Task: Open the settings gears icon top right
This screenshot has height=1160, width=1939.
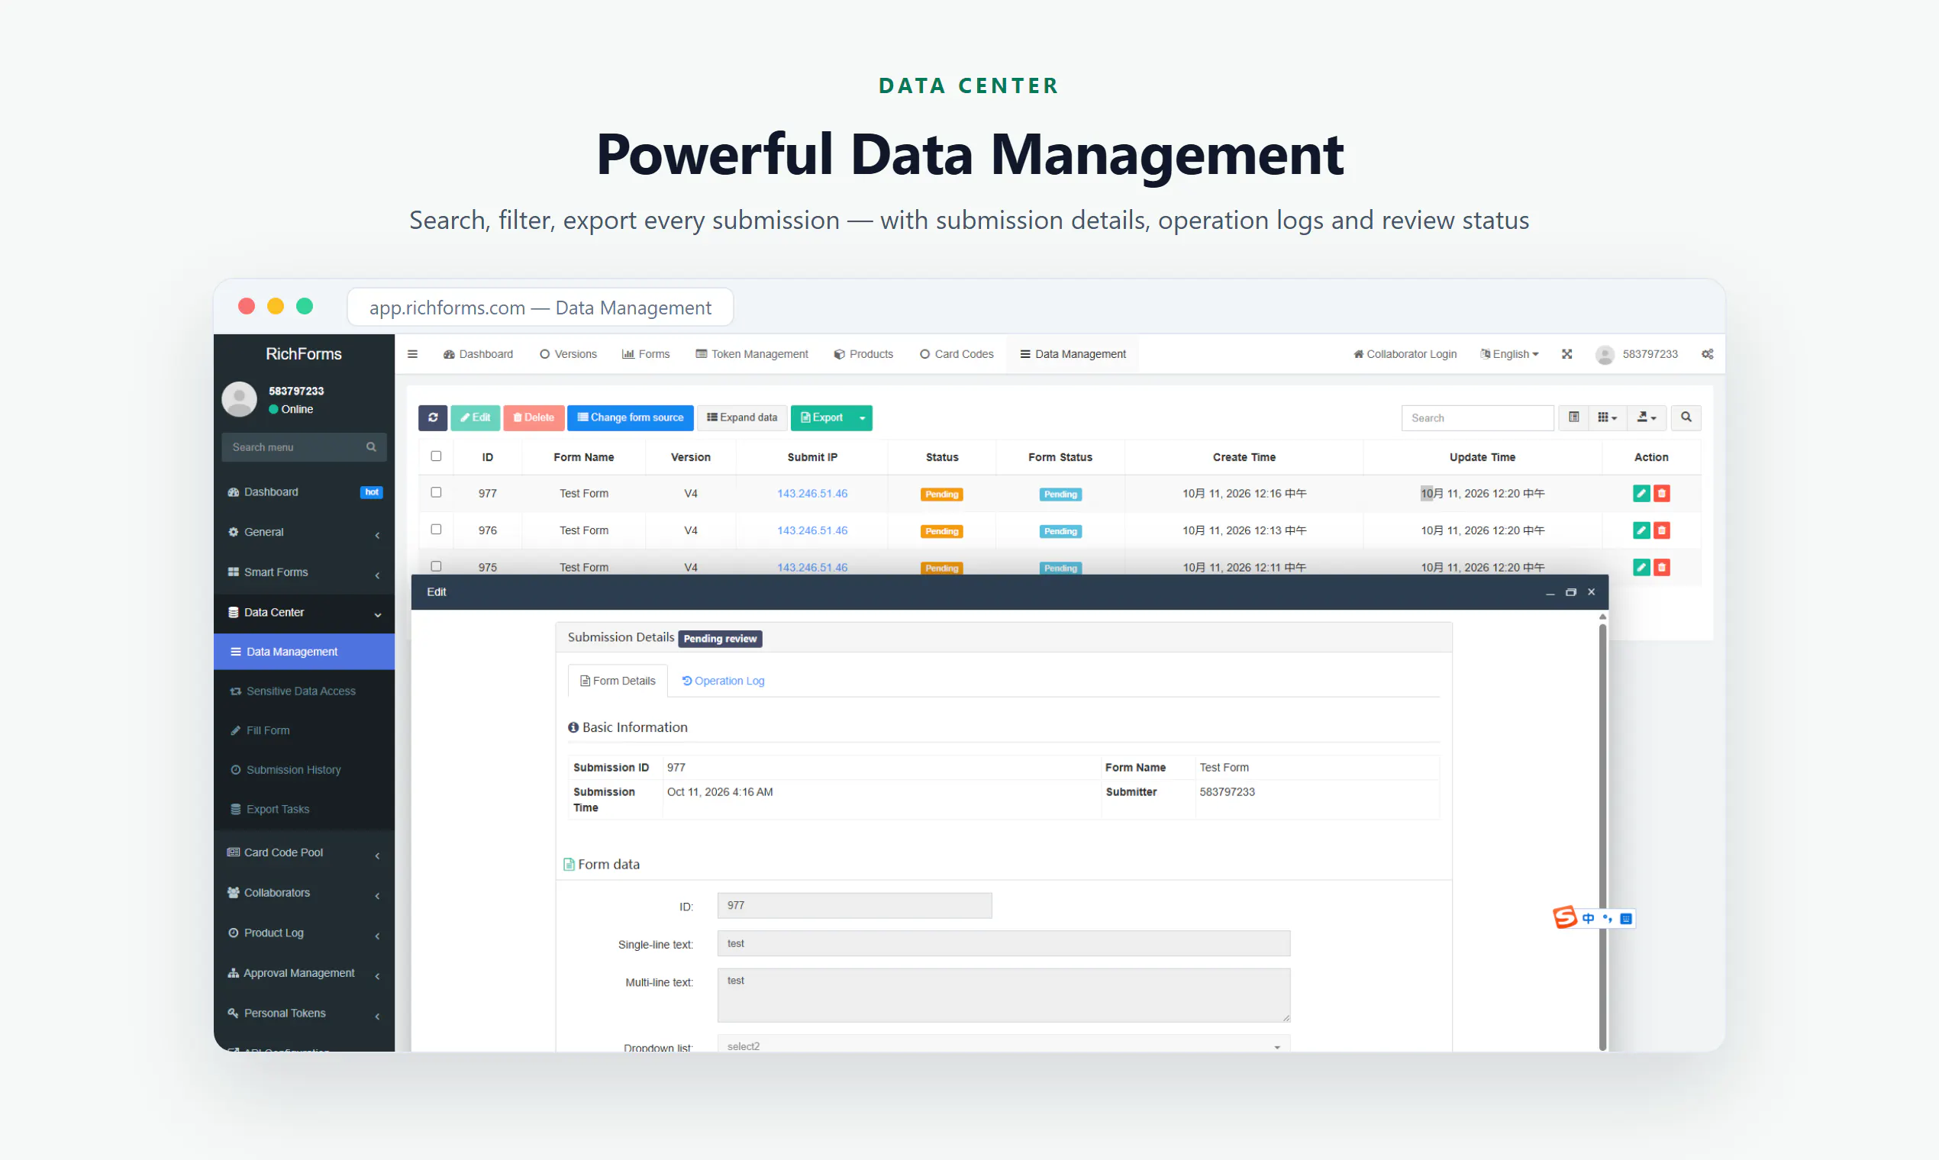Action: (1708, 354)
